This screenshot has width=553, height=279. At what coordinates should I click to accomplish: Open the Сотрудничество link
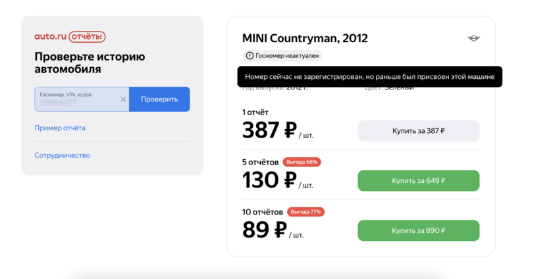pyautogui.click(x=63, y=155)
